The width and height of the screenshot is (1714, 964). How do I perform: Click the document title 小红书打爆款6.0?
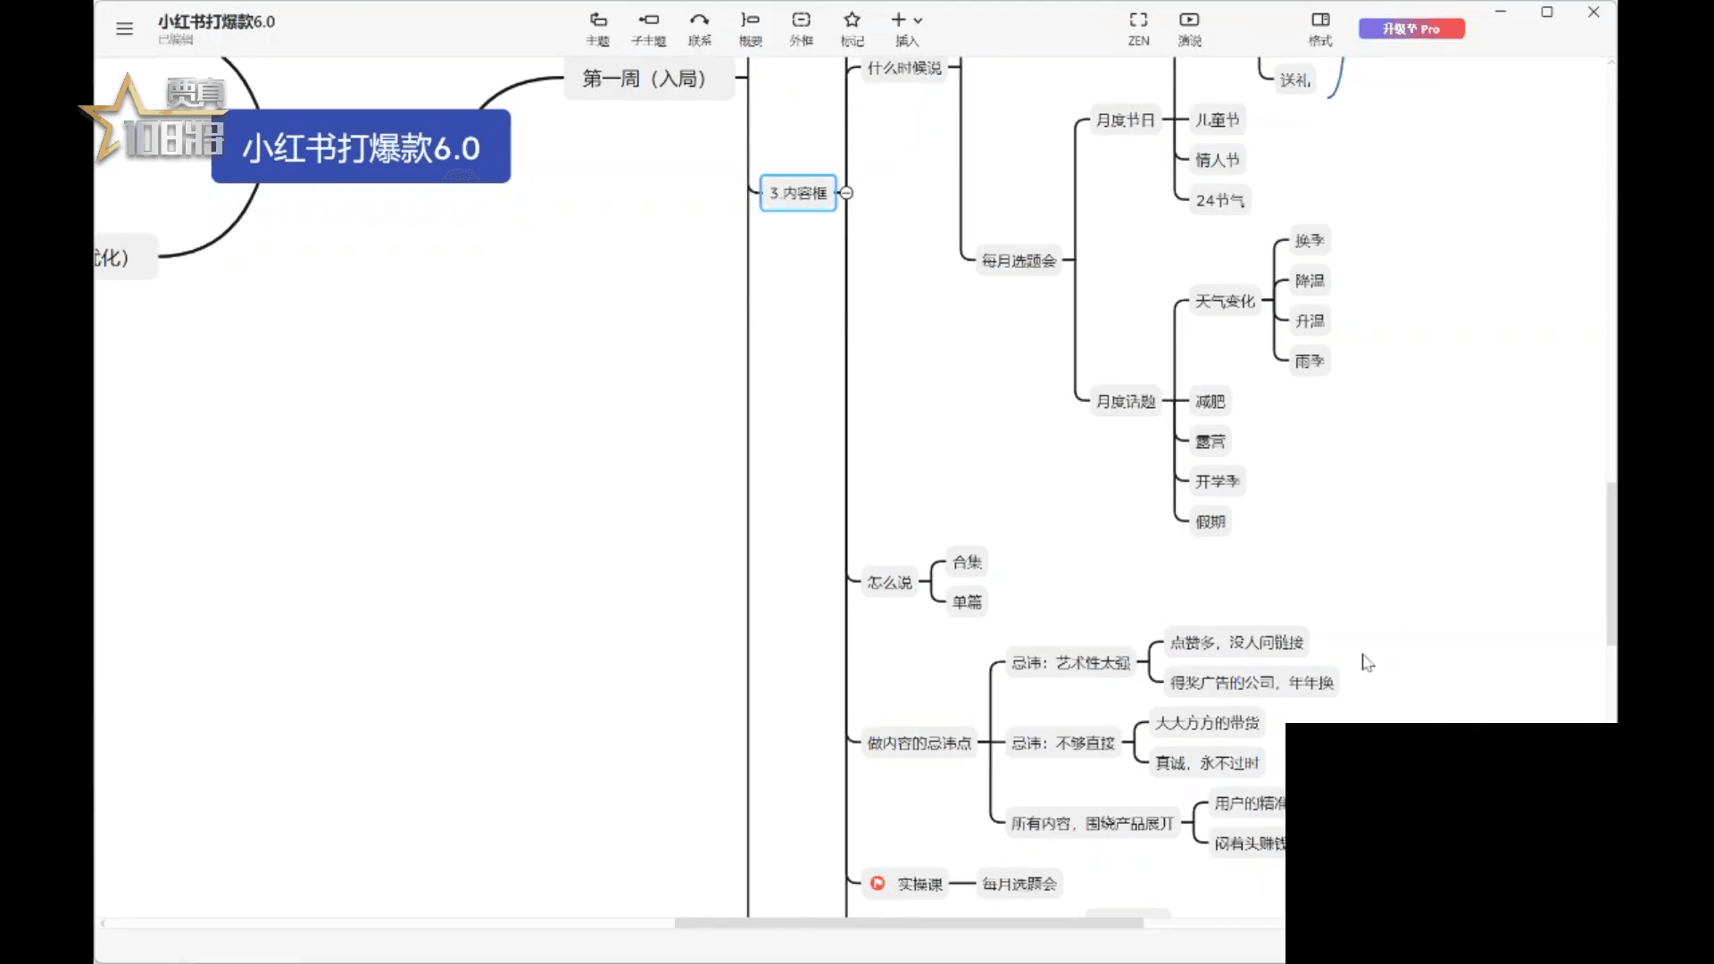click(x=216, y=21)
